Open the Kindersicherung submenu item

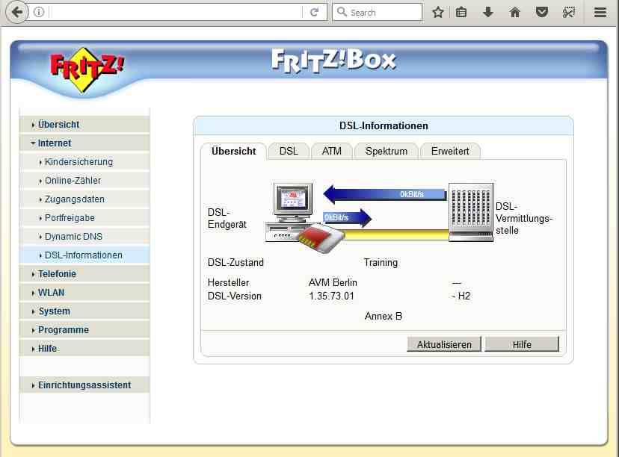click(78, 162)
